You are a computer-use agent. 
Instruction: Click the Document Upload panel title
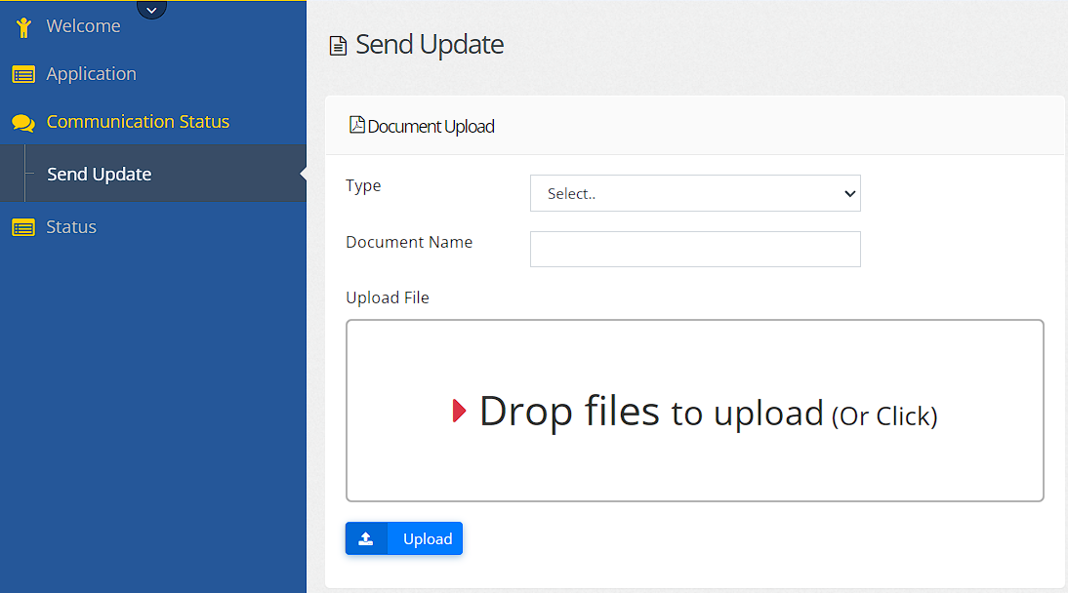[x=431, y=127]
